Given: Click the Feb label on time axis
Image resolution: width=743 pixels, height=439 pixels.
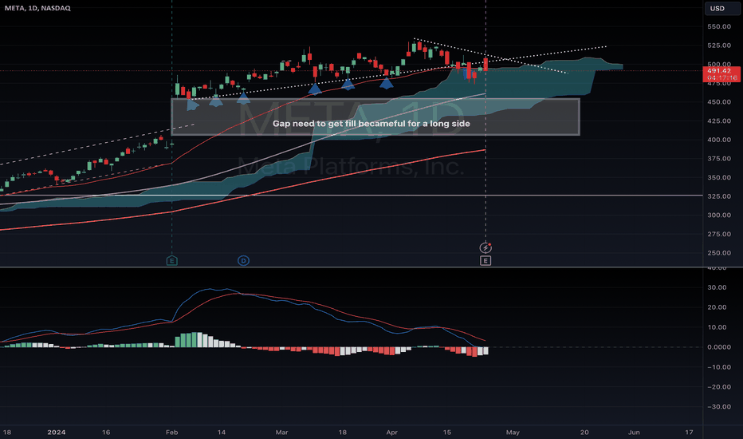Looking at the screenshot, I should coord(171,433).
